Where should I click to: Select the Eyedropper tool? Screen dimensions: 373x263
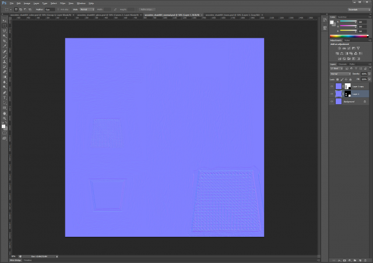(x=4, y=47)
